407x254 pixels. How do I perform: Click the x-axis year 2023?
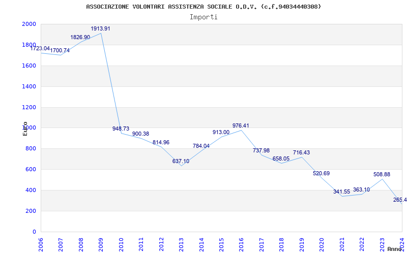pyautogui.click(x=382, y=245)
